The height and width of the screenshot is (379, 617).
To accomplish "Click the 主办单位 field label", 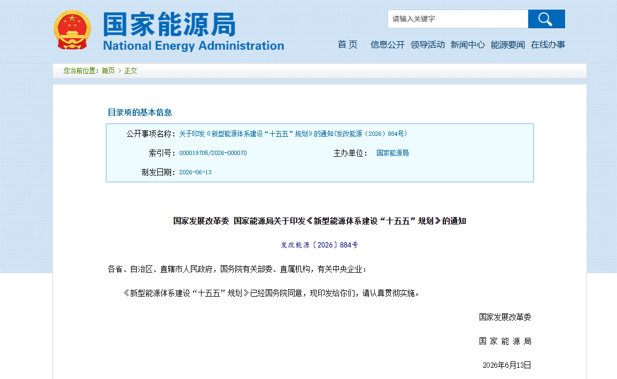I will click(350, 153).
